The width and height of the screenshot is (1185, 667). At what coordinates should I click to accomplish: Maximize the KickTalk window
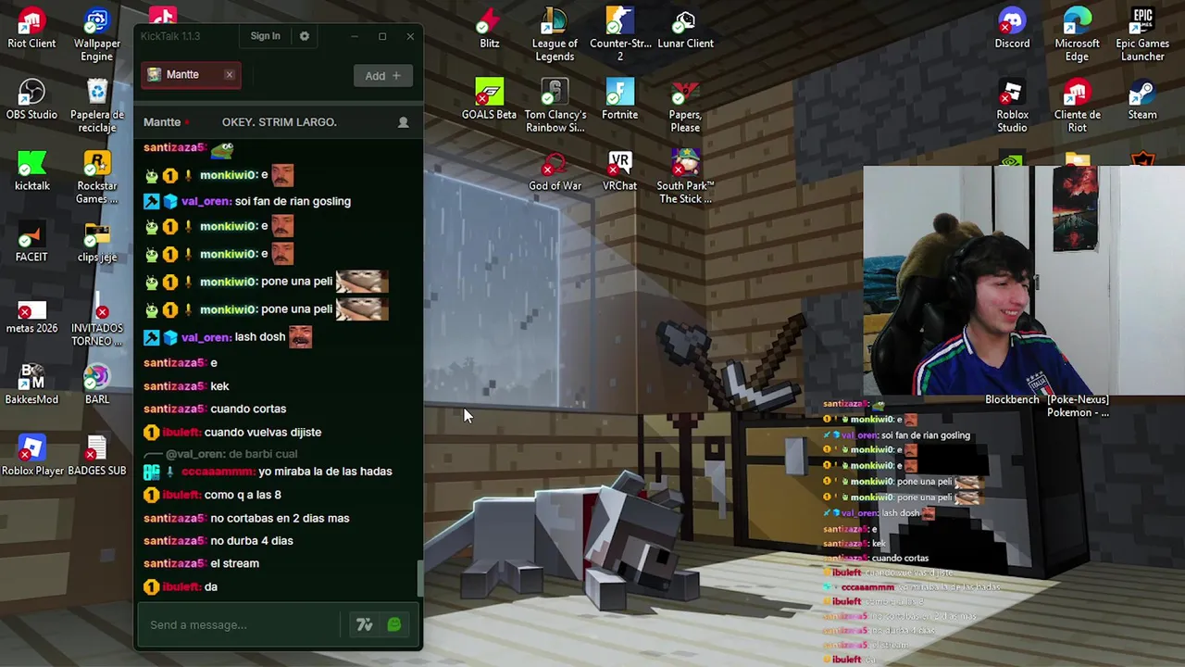click(381, 36)
